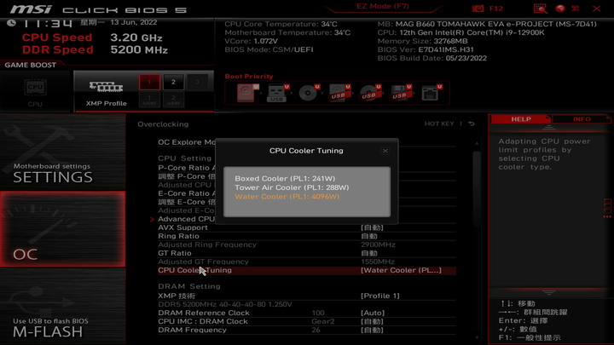Select the GT Ratio value field
Image resolution: width=614 pixels, height=345 pixels.
coord(369,254)
